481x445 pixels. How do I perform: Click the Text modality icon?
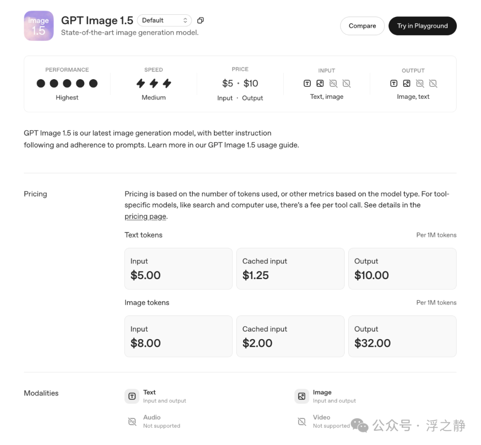click(x=132, y=396)
